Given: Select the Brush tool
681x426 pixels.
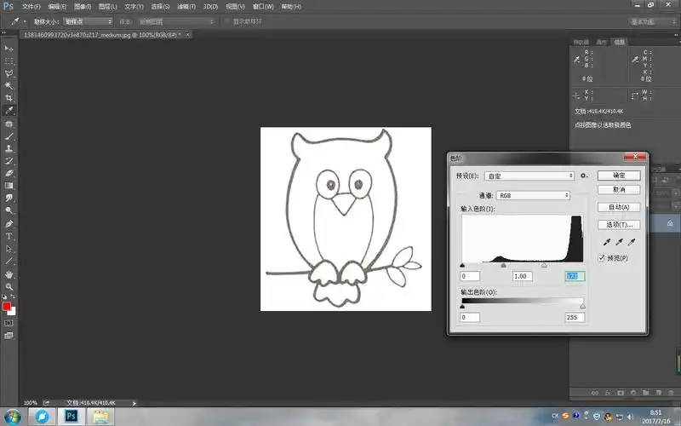Looking at the screenshot, I should click(9, 136).
